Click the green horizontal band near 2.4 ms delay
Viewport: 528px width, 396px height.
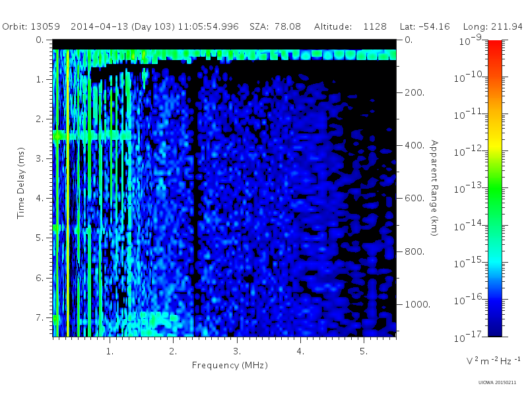point(92,135)
